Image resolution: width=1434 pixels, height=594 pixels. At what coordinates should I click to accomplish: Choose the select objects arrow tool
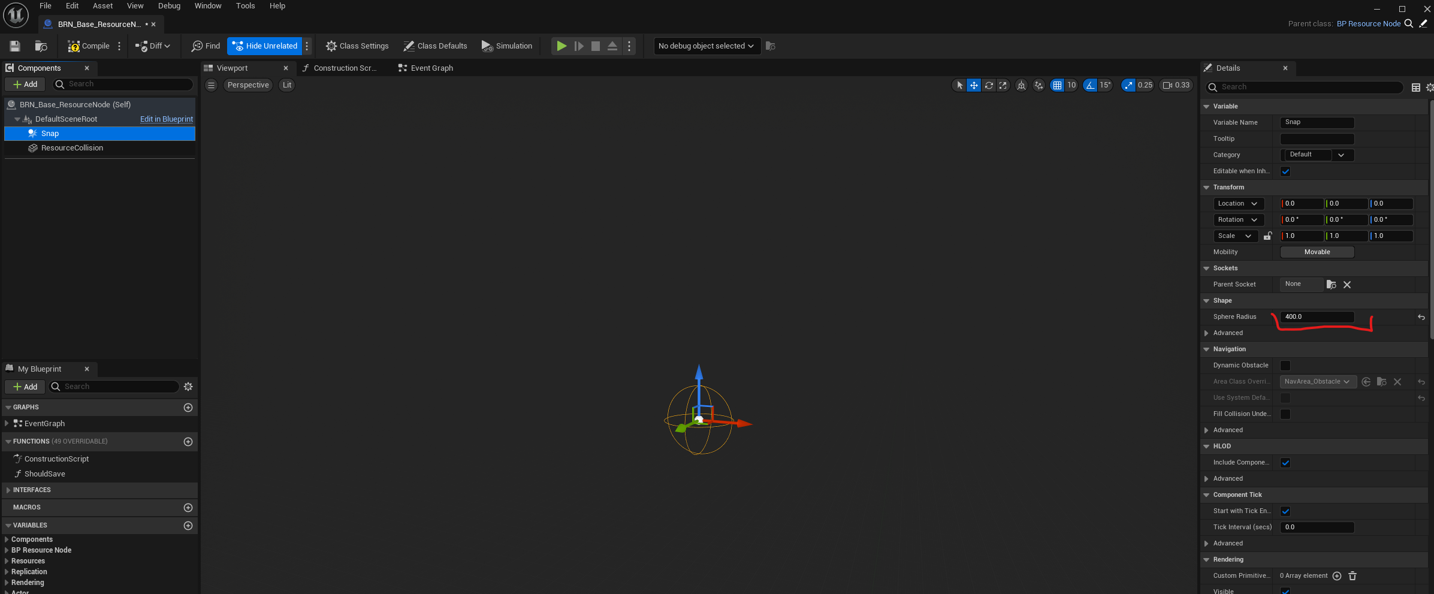959,85
